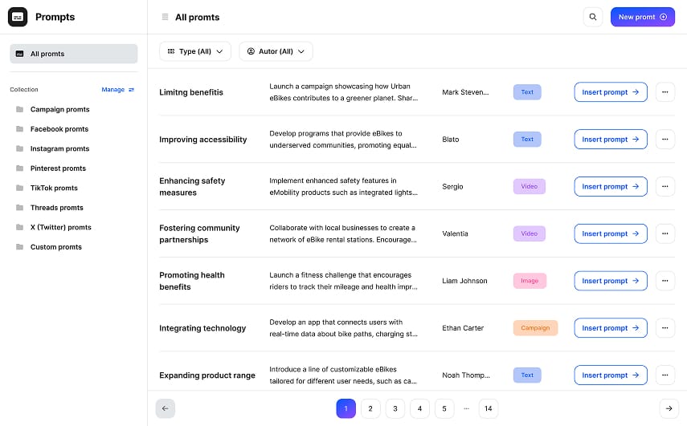
Task: Go to previous page arrow
Action: (165, 408)
